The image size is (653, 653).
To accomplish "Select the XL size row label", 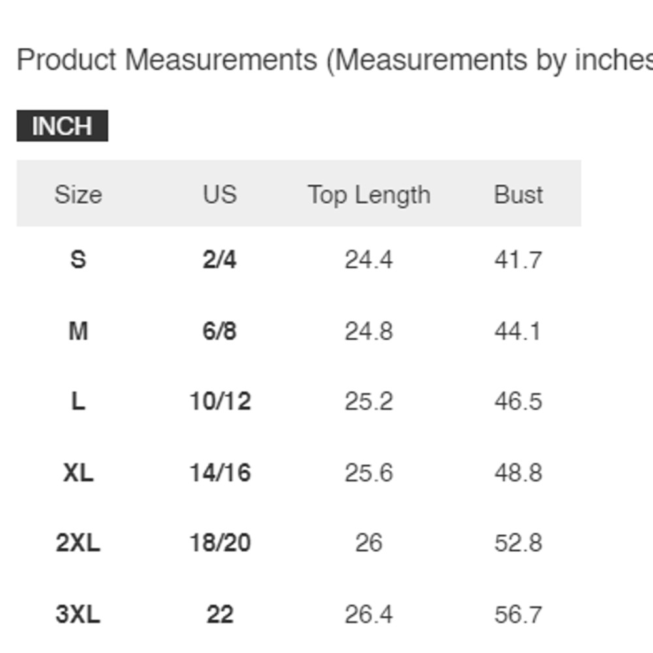I will coord(78,473).
